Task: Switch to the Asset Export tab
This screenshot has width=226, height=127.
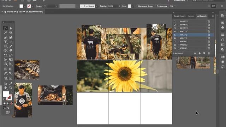Action: (x=180, y=16)
